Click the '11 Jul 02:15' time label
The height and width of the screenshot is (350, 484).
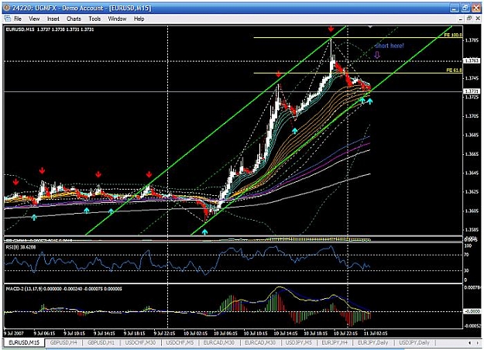tap(376, 333)
